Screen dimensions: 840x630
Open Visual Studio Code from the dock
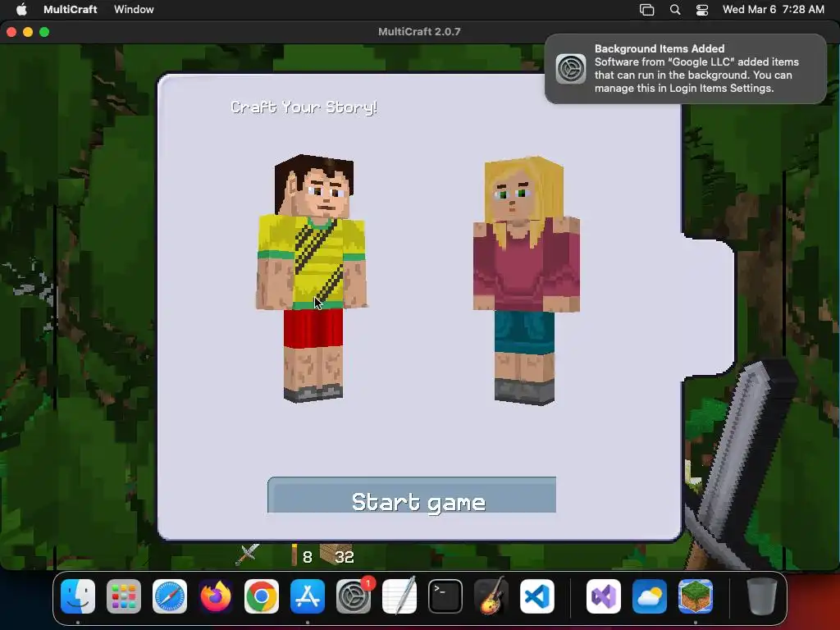pyautogui.click(x=537, y=596)
